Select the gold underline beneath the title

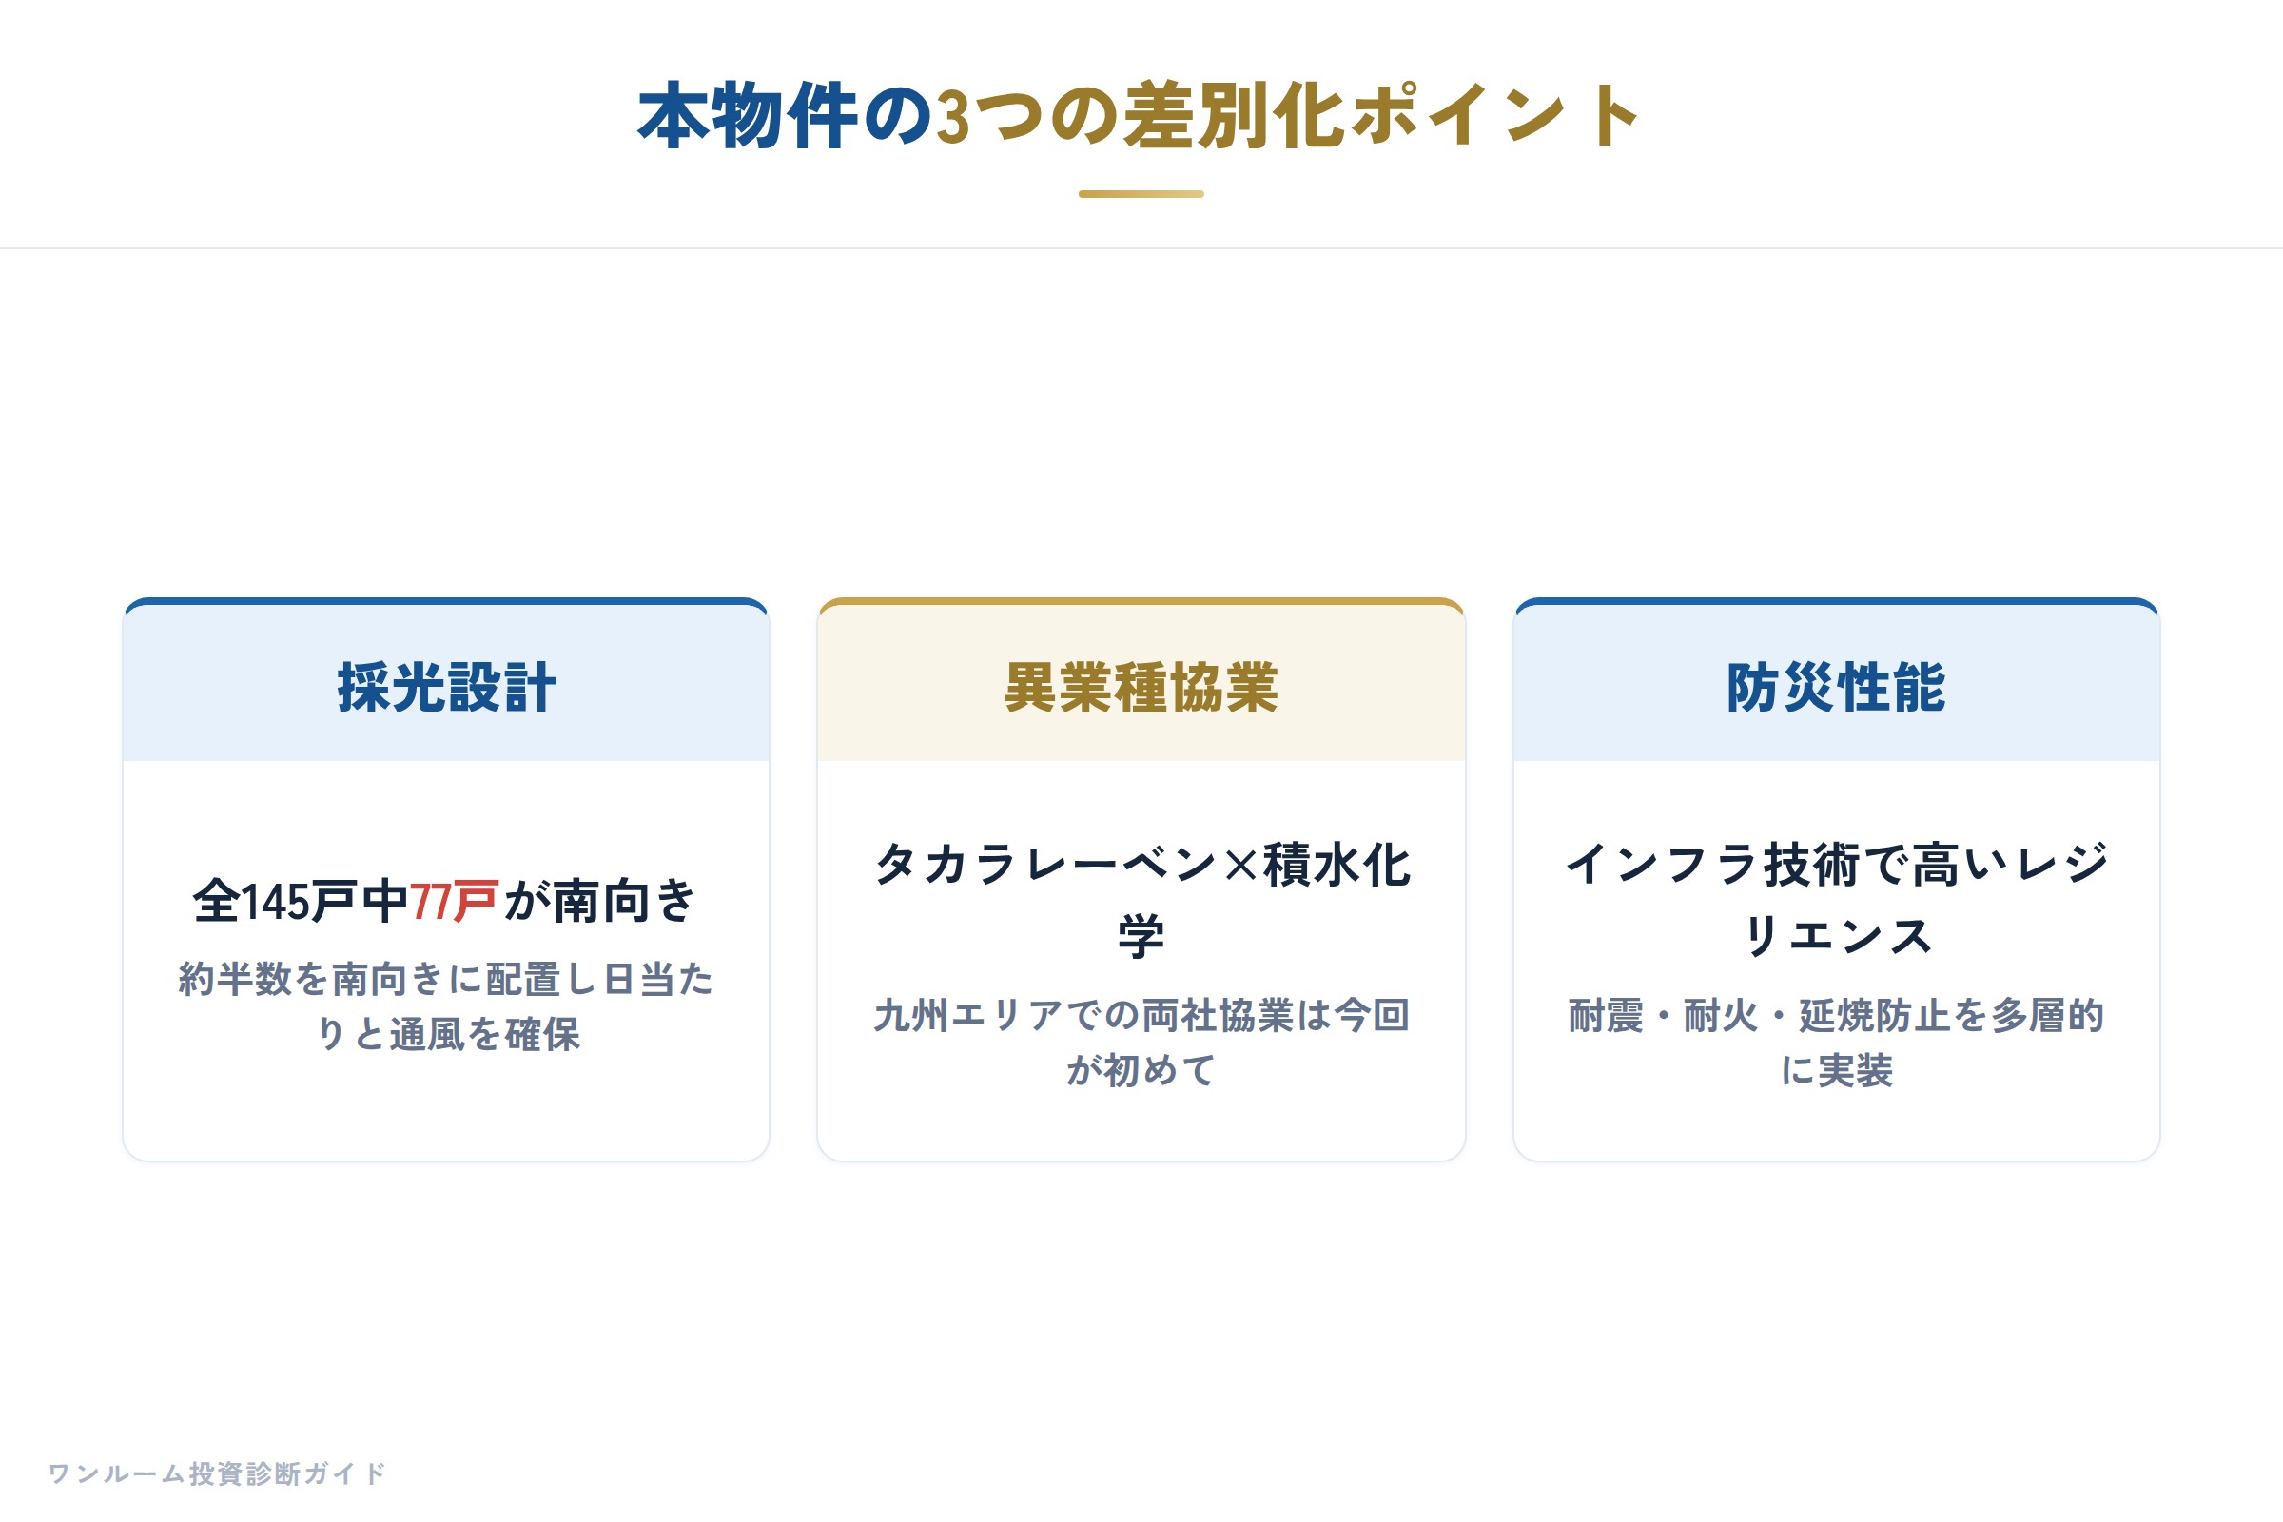click(1141, 194)
